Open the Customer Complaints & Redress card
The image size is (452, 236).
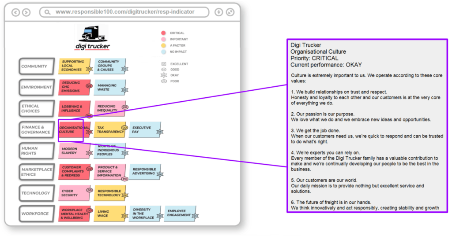[74, 172]
